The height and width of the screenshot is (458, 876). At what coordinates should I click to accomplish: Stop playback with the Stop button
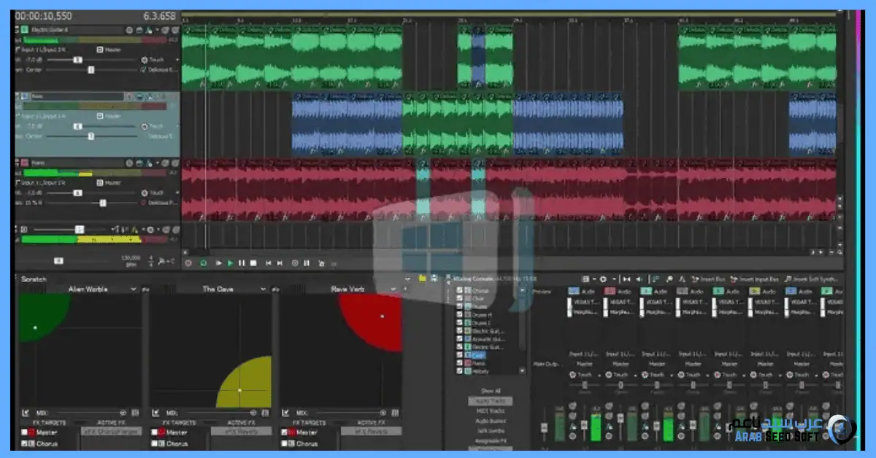253,263
